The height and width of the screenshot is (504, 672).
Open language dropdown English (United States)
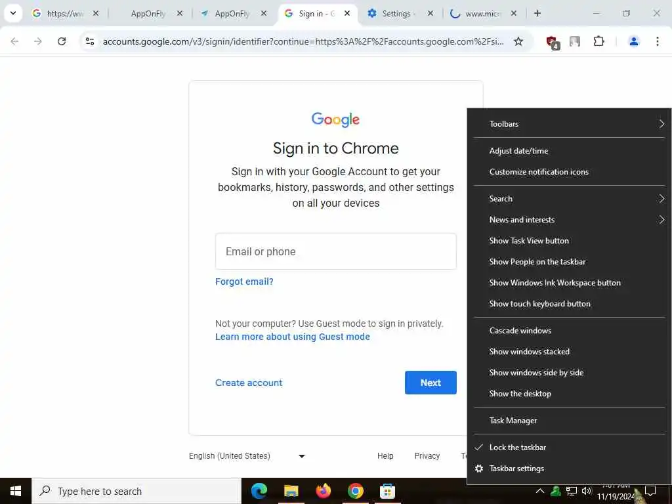click(x=247, y=456)
